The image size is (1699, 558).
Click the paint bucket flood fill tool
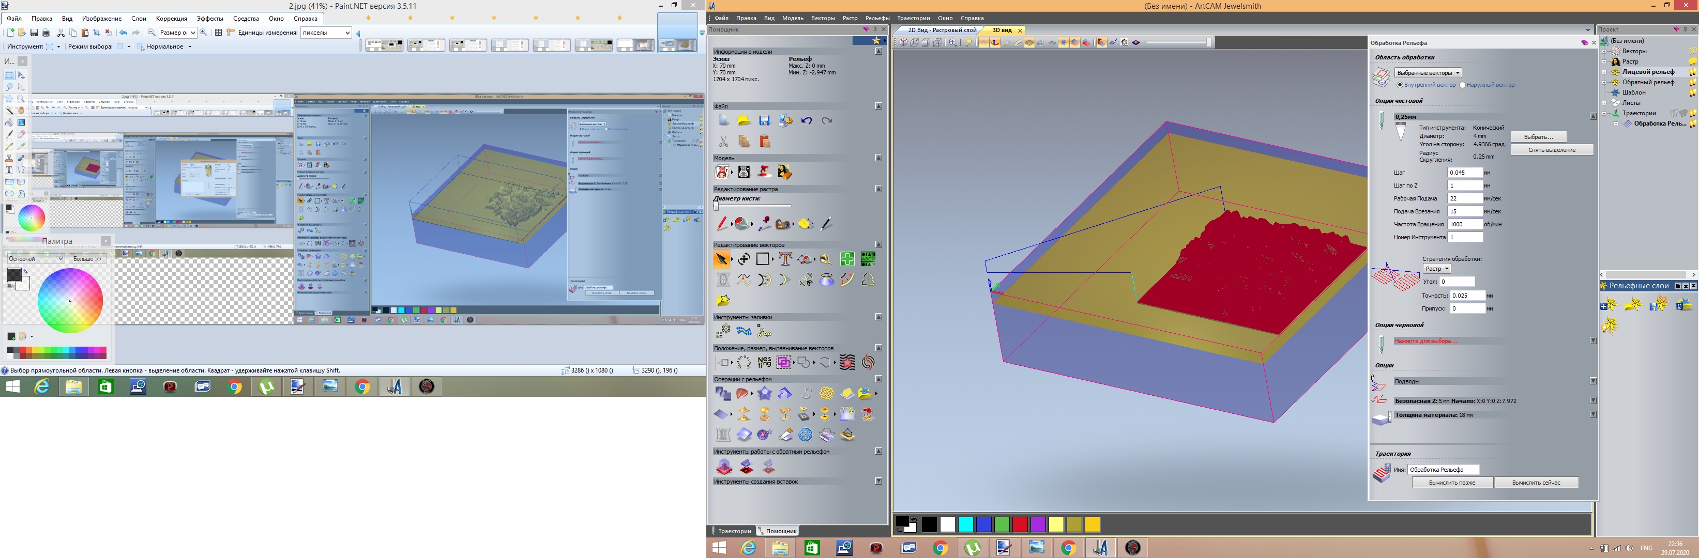pos(742,224)
